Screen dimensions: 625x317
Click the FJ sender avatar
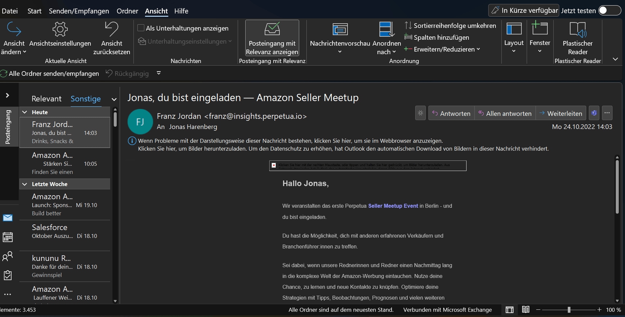[140, 122]
